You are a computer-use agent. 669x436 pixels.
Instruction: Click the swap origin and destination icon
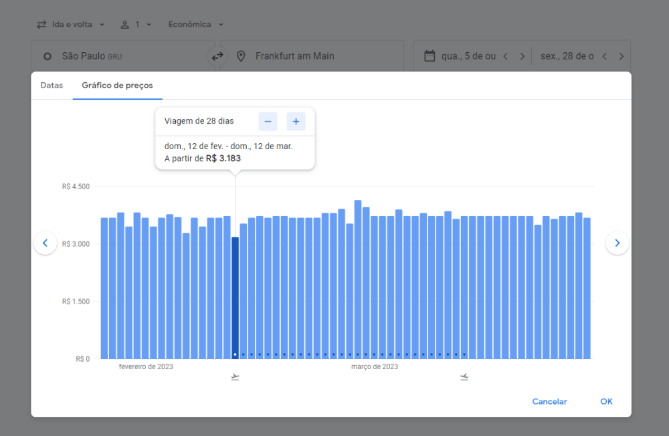click(x=217, y=57)
